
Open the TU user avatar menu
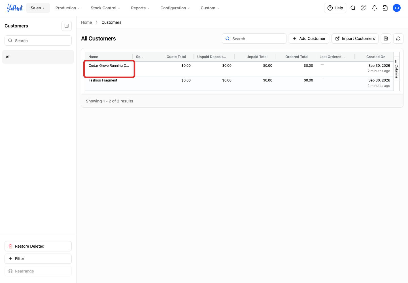[397, 8]
